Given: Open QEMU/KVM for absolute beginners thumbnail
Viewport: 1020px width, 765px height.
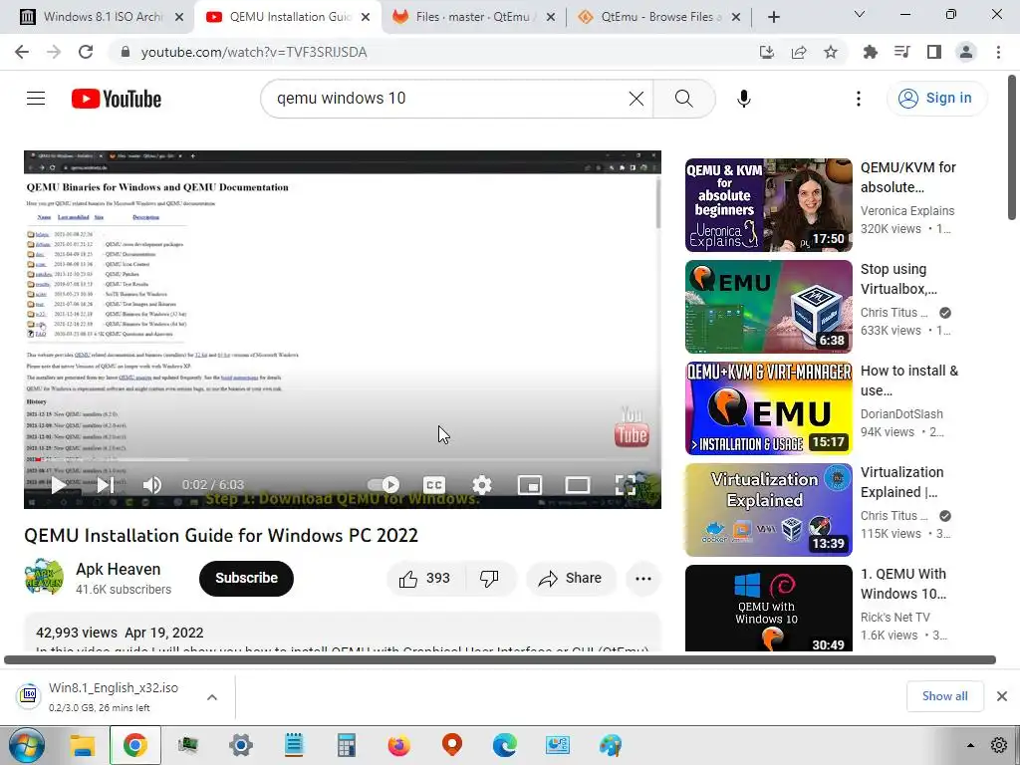Looking at the screenshot, I should [x=768, y=205].
